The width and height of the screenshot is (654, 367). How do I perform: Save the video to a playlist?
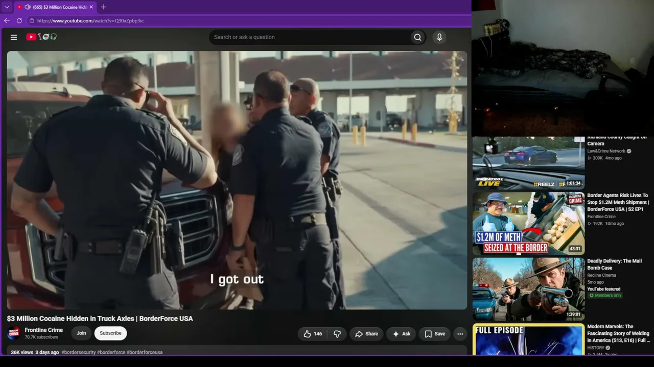435,334
